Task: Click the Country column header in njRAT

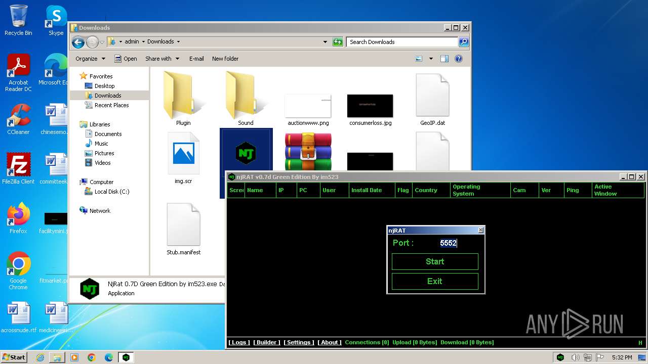Action: [431, 190]
